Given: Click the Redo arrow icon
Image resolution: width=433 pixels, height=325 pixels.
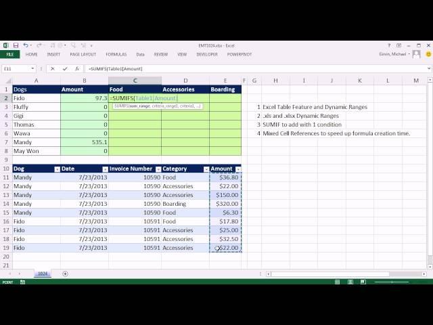Looking at the screenshot, I should click(39, 45).
